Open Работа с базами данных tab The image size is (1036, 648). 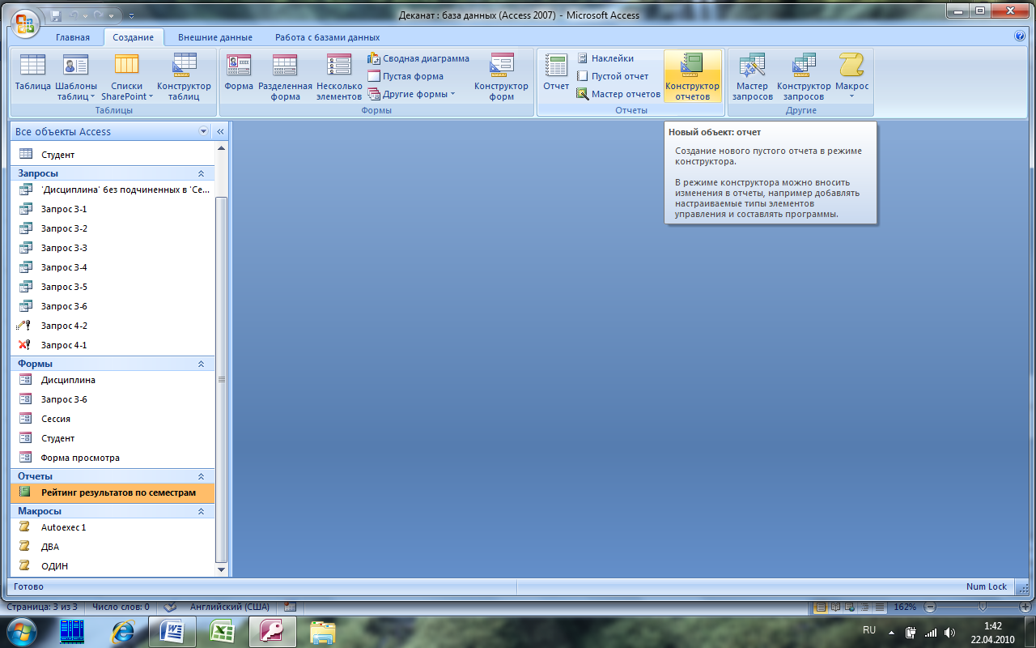pyautogui.click(x=327, y=37)
